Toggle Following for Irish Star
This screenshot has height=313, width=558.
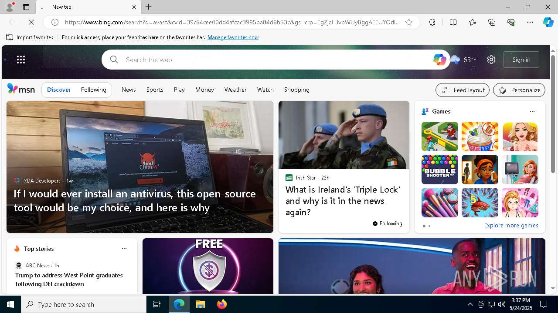(x=387, y=223)
